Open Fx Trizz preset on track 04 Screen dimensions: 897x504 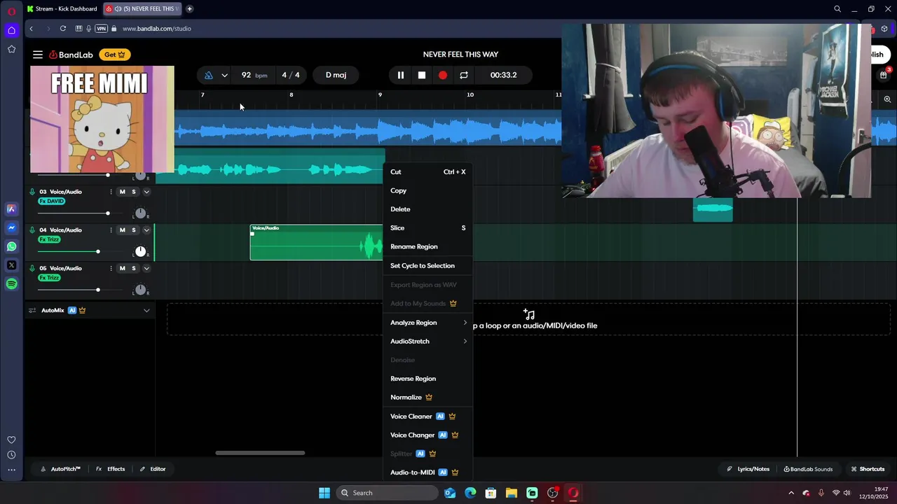coord(49,239)
